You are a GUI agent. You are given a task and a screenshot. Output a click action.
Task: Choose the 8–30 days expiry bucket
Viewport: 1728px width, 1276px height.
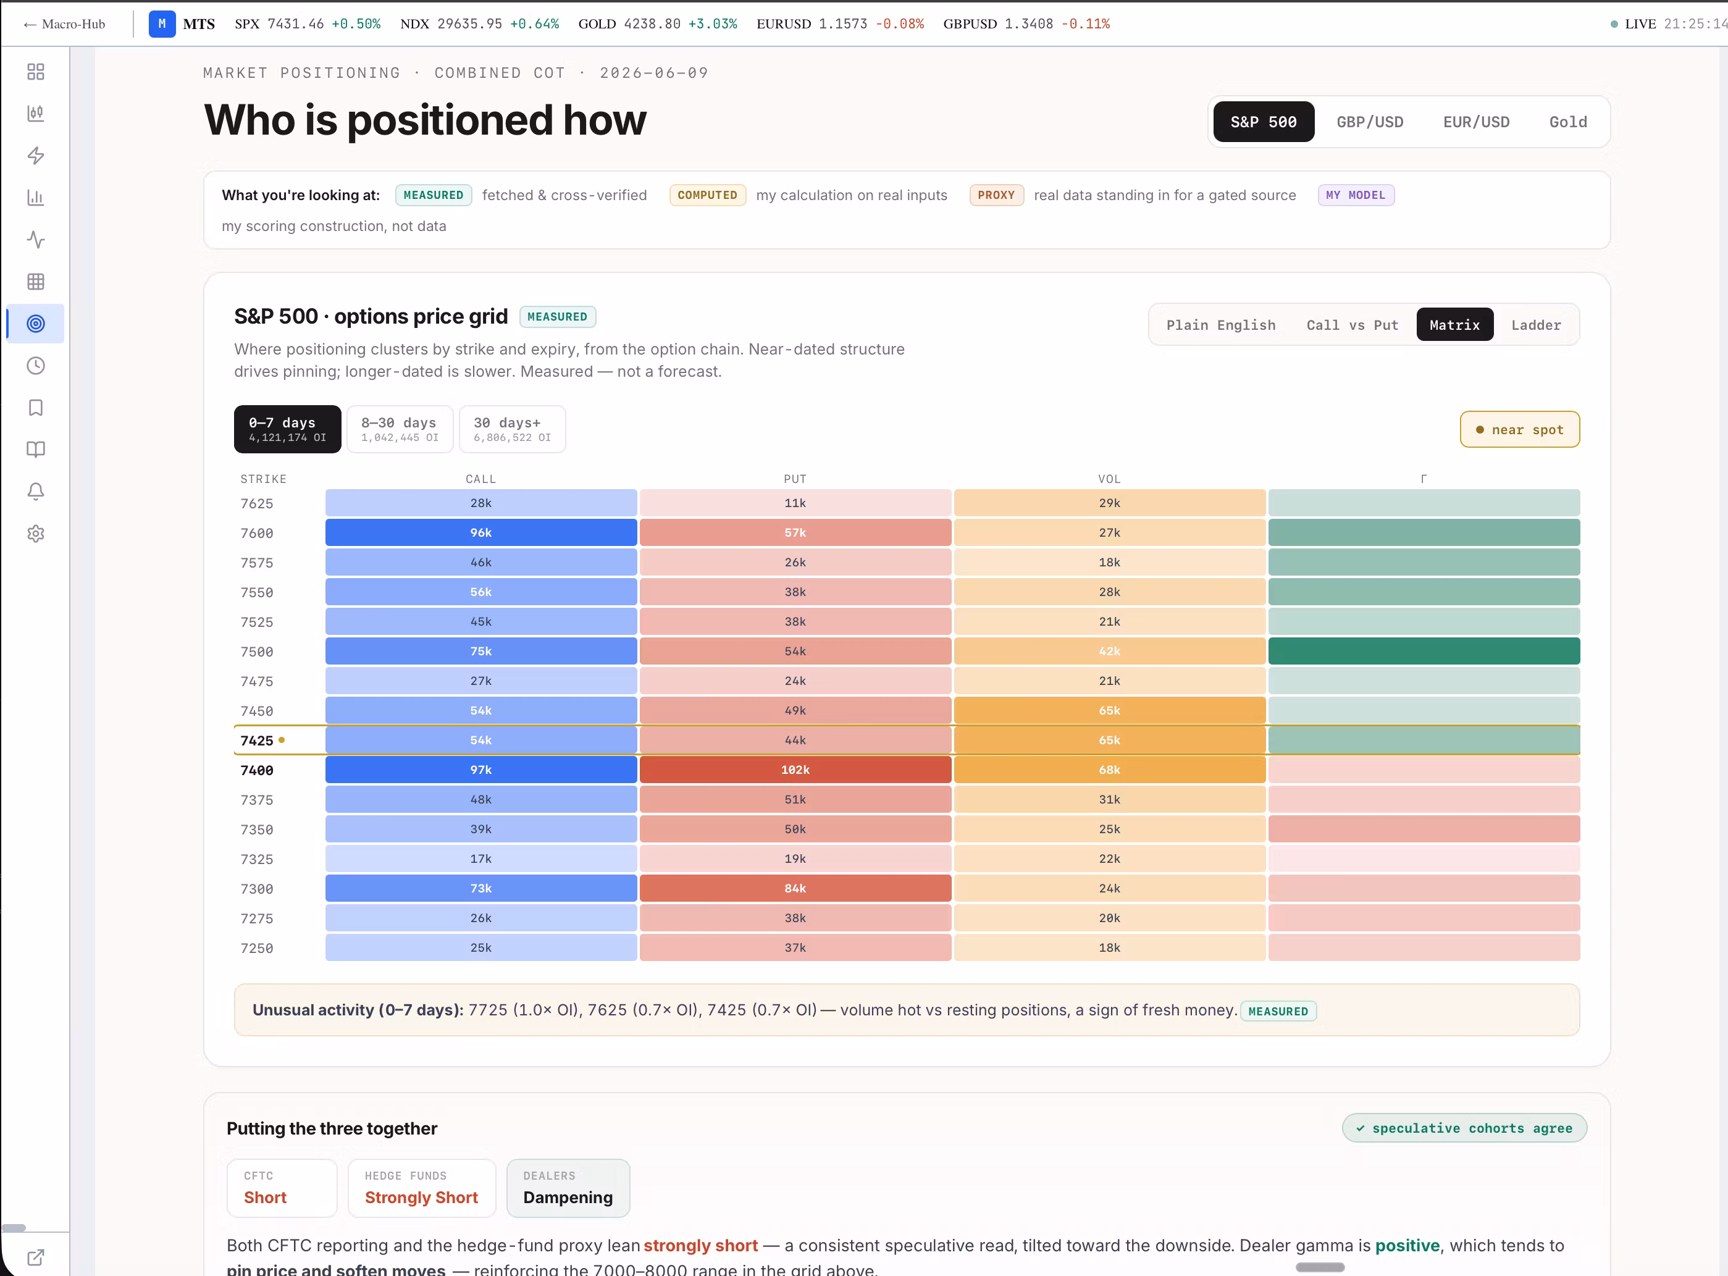(400, 429)
